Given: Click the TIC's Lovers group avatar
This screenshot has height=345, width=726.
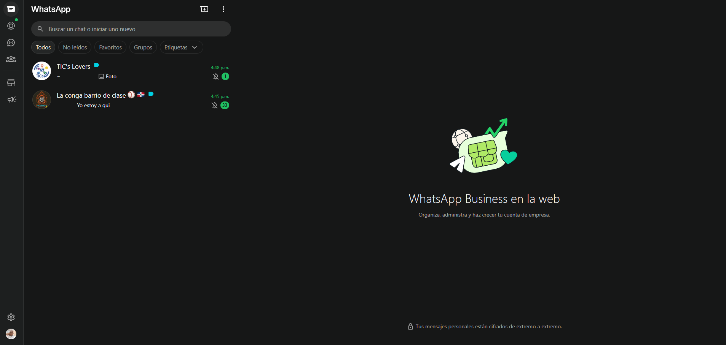Looking at the screenshot, I should coord(41,71).
